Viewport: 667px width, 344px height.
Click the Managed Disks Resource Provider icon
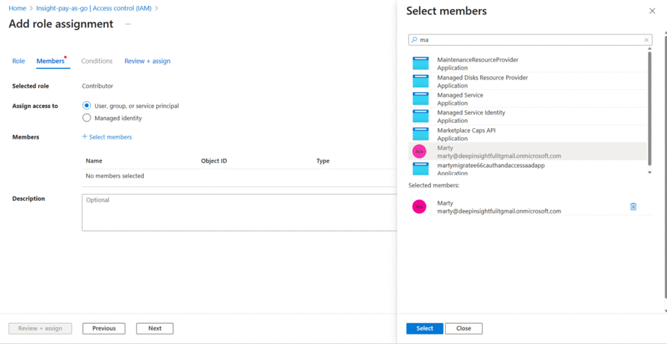[x=421, y=81]
